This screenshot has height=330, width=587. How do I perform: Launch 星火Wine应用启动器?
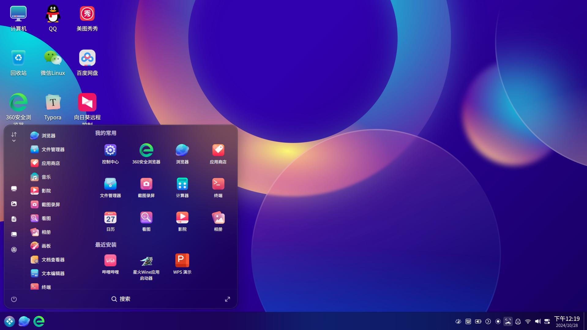[x=146, y=267]
